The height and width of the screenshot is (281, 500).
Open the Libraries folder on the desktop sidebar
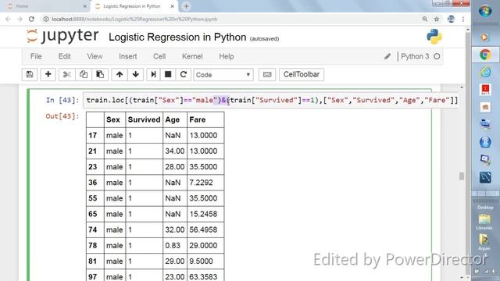[x=484, y=222]
